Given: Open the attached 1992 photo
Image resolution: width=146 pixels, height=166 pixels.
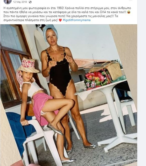Looking at the screenshot, I should click(69, 95).
